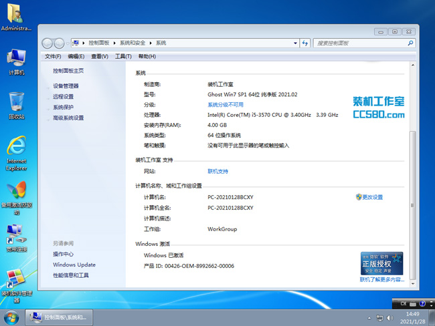Expand the arrow after 系统和安全 breadcrumb

(151, 43)
